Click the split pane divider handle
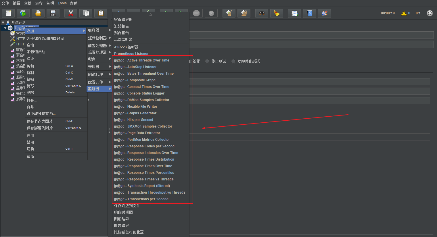This screenshot has width=437, height=237. 110,131
